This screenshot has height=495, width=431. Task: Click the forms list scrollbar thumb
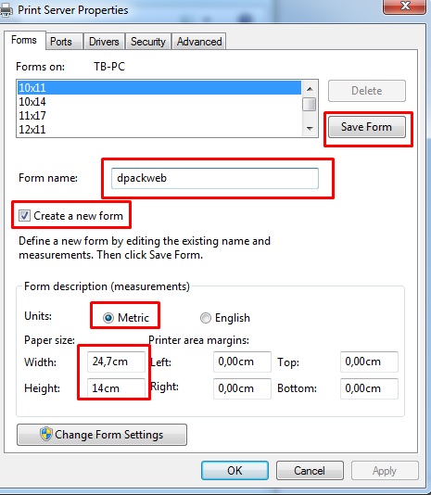pos(310,105)
